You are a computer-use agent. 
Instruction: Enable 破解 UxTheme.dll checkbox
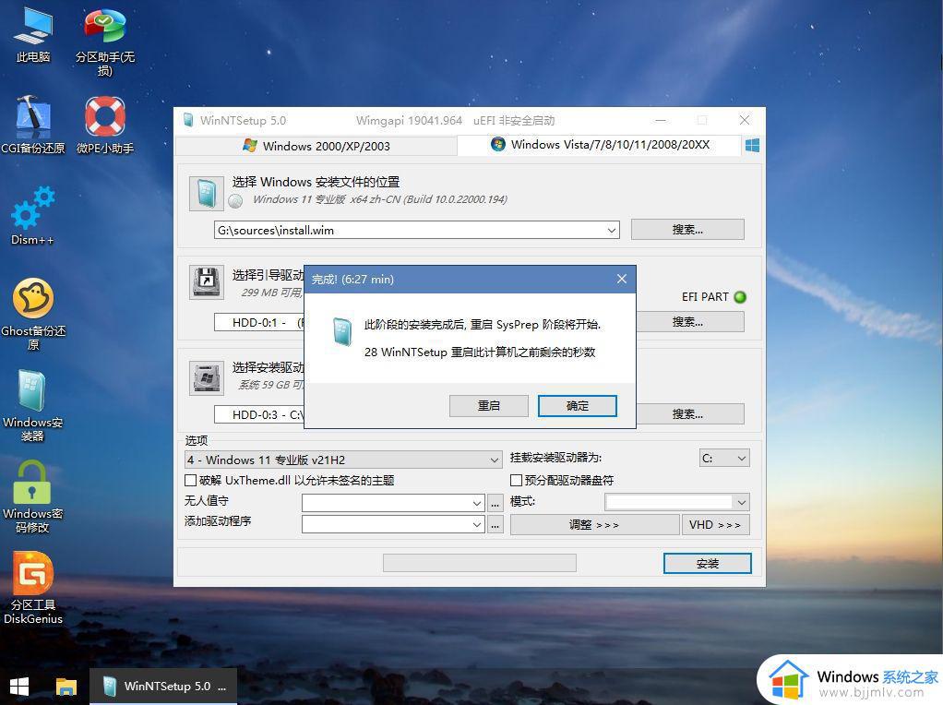tap(191, 480)
